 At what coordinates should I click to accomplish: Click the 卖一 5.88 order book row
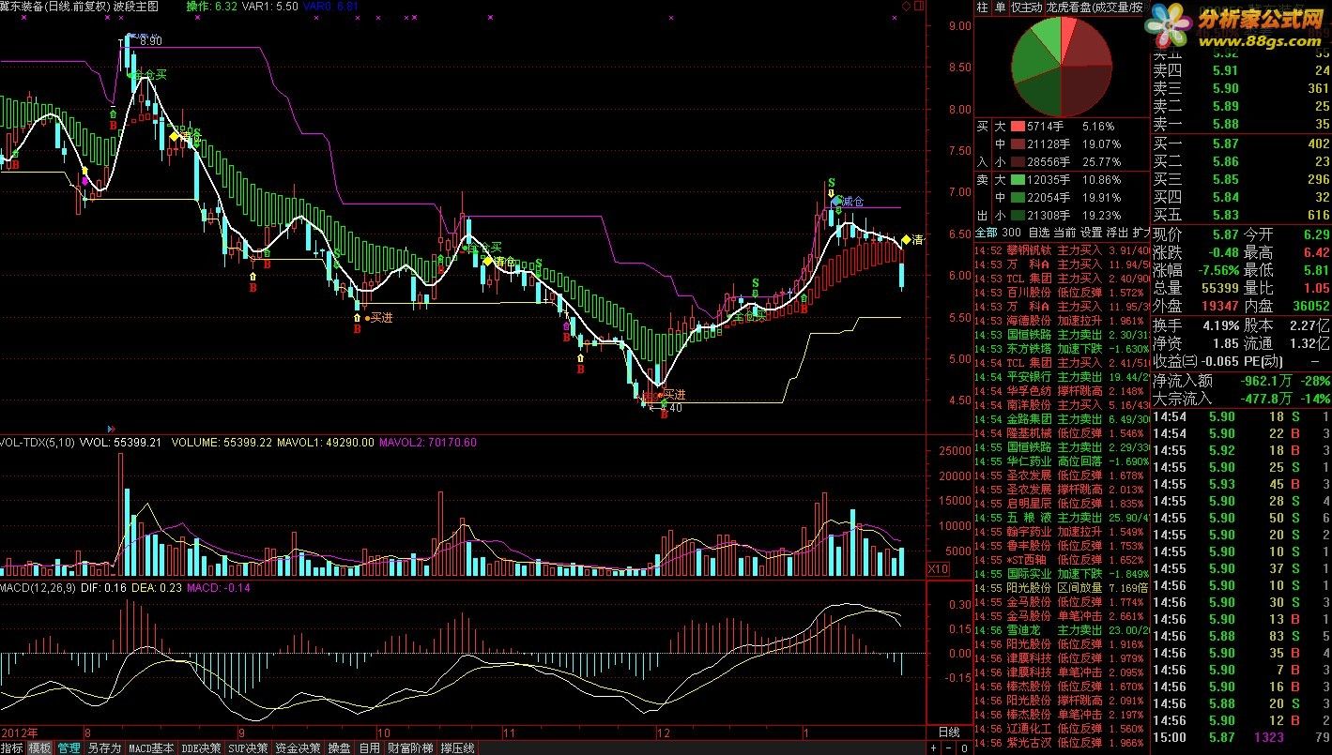1242,124
